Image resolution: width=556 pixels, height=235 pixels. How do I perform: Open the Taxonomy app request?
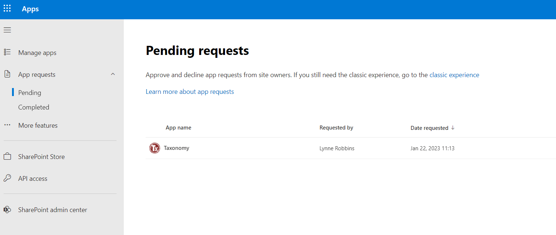point(176,148)
